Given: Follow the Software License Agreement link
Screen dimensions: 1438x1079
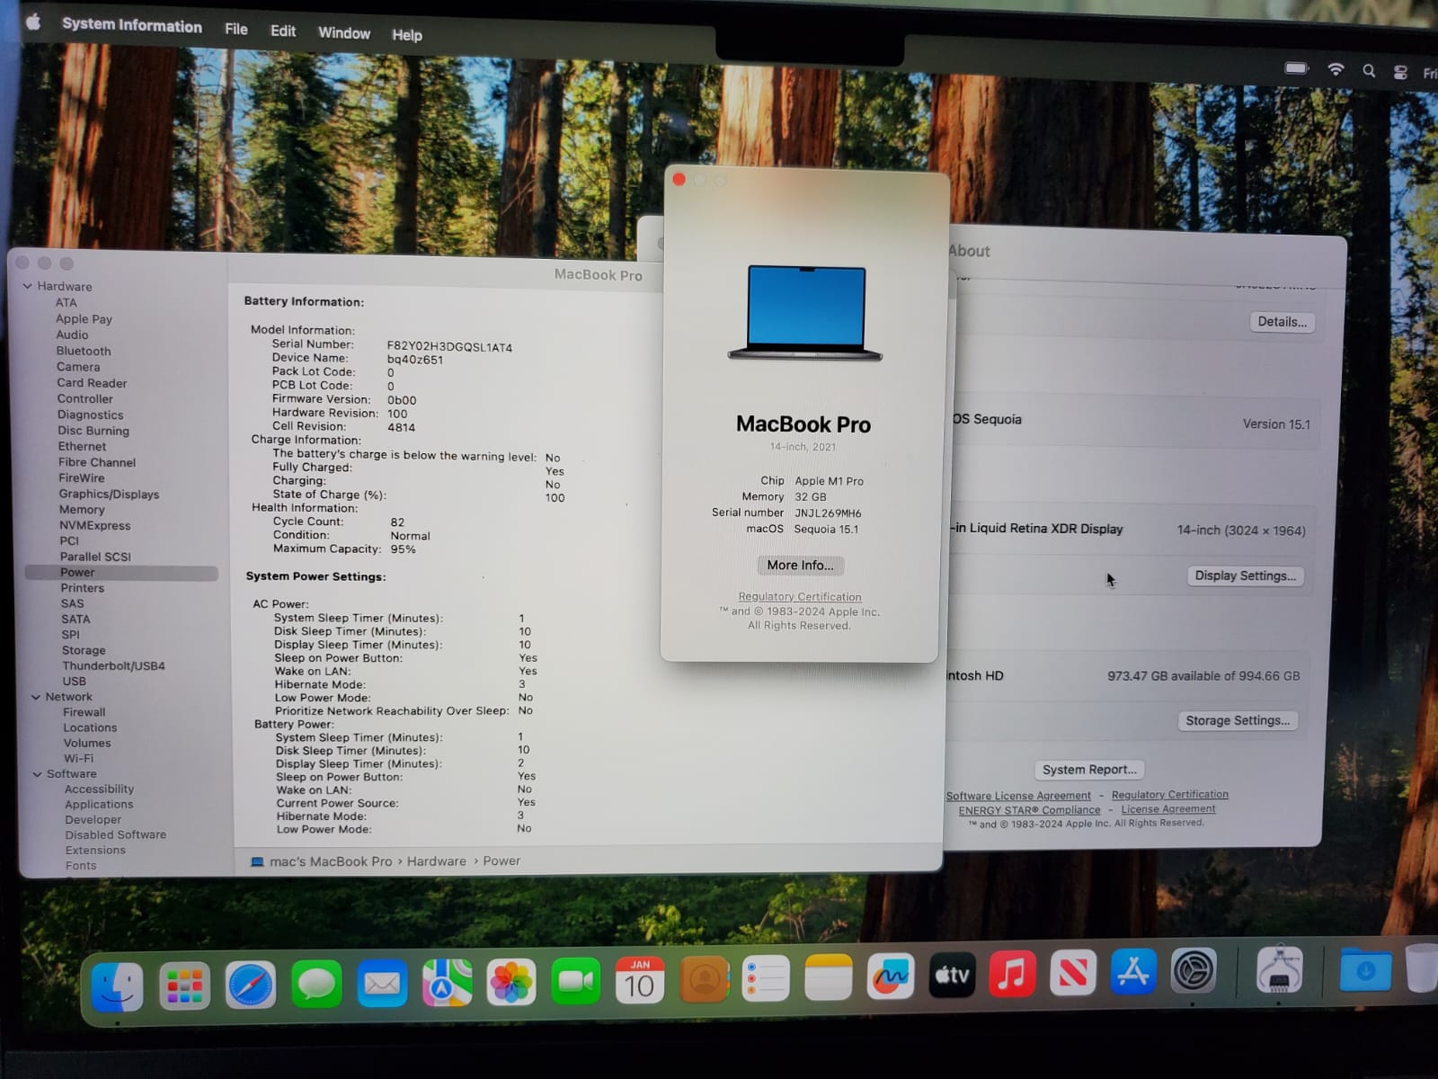Looking at the screenshot, I should coord(1017,796).
